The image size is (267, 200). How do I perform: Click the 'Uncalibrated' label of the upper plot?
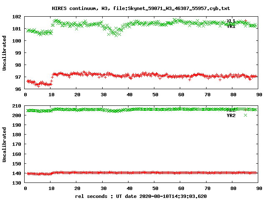pyautogui.click(x=4, y=53)
